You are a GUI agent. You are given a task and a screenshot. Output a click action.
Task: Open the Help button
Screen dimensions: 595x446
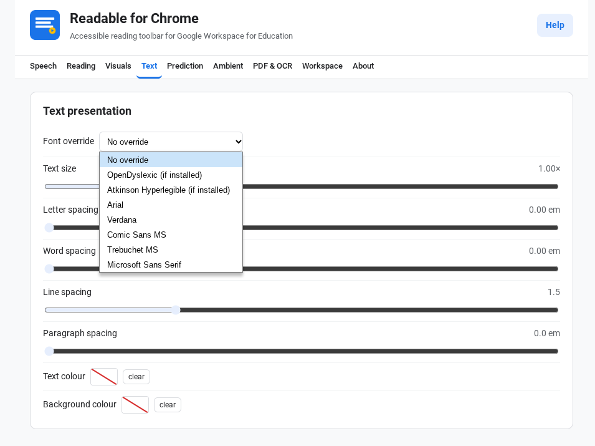click(x=555, y=25)
